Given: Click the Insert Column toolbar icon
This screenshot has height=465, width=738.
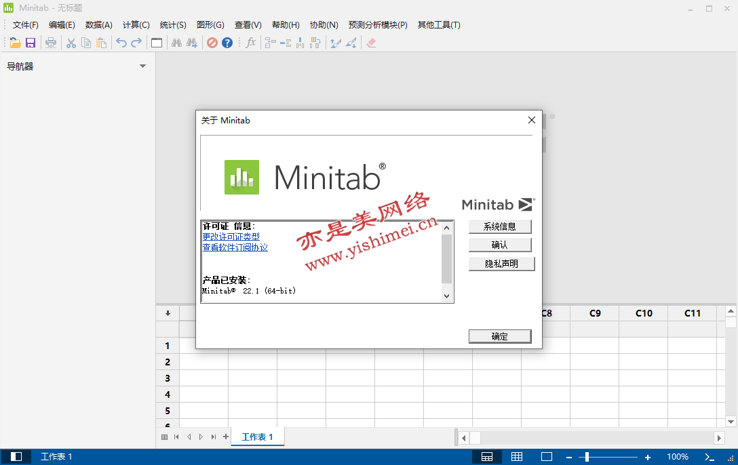Looking at the screenshot, I should click(300, 43).
